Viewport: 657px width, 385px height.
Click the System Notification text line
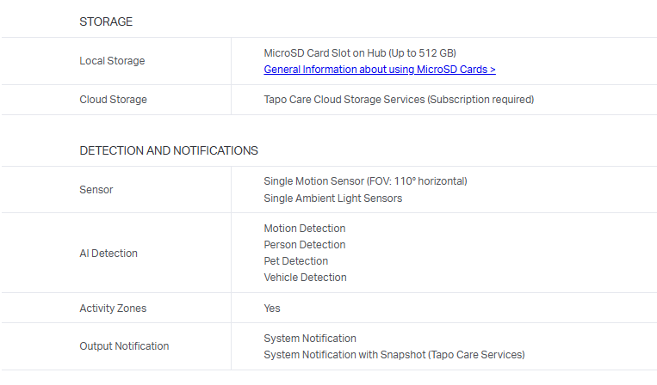[x=309, y=339]
